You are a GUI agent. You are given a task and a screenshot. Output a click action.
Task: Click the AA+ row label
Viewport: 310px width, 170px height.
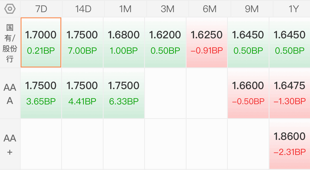click(x=10, y=144)
